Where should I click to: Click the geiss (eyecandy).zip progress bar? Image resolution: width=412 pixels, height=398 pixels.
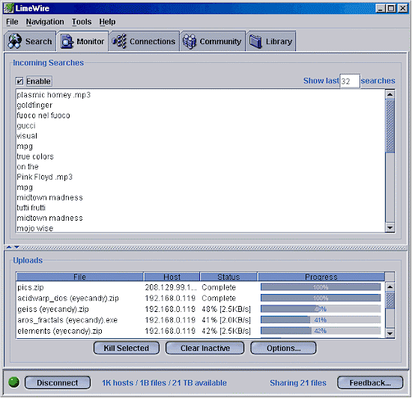[321, 309]
